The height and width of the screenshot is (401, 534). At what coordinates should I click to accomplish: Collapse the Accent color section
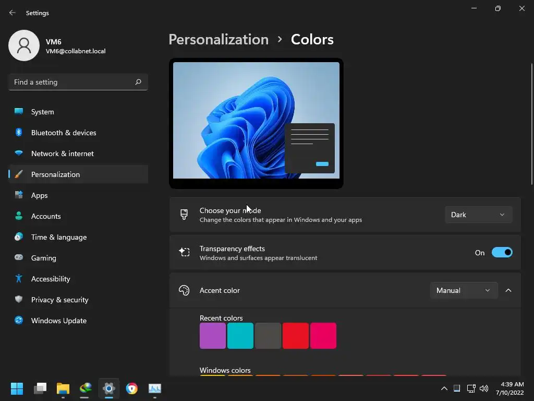tap(508, 290)
